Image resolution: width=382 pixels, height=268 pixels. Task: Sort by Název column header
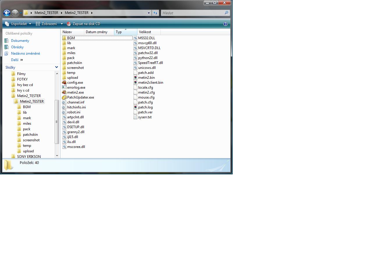coord(73,32)
